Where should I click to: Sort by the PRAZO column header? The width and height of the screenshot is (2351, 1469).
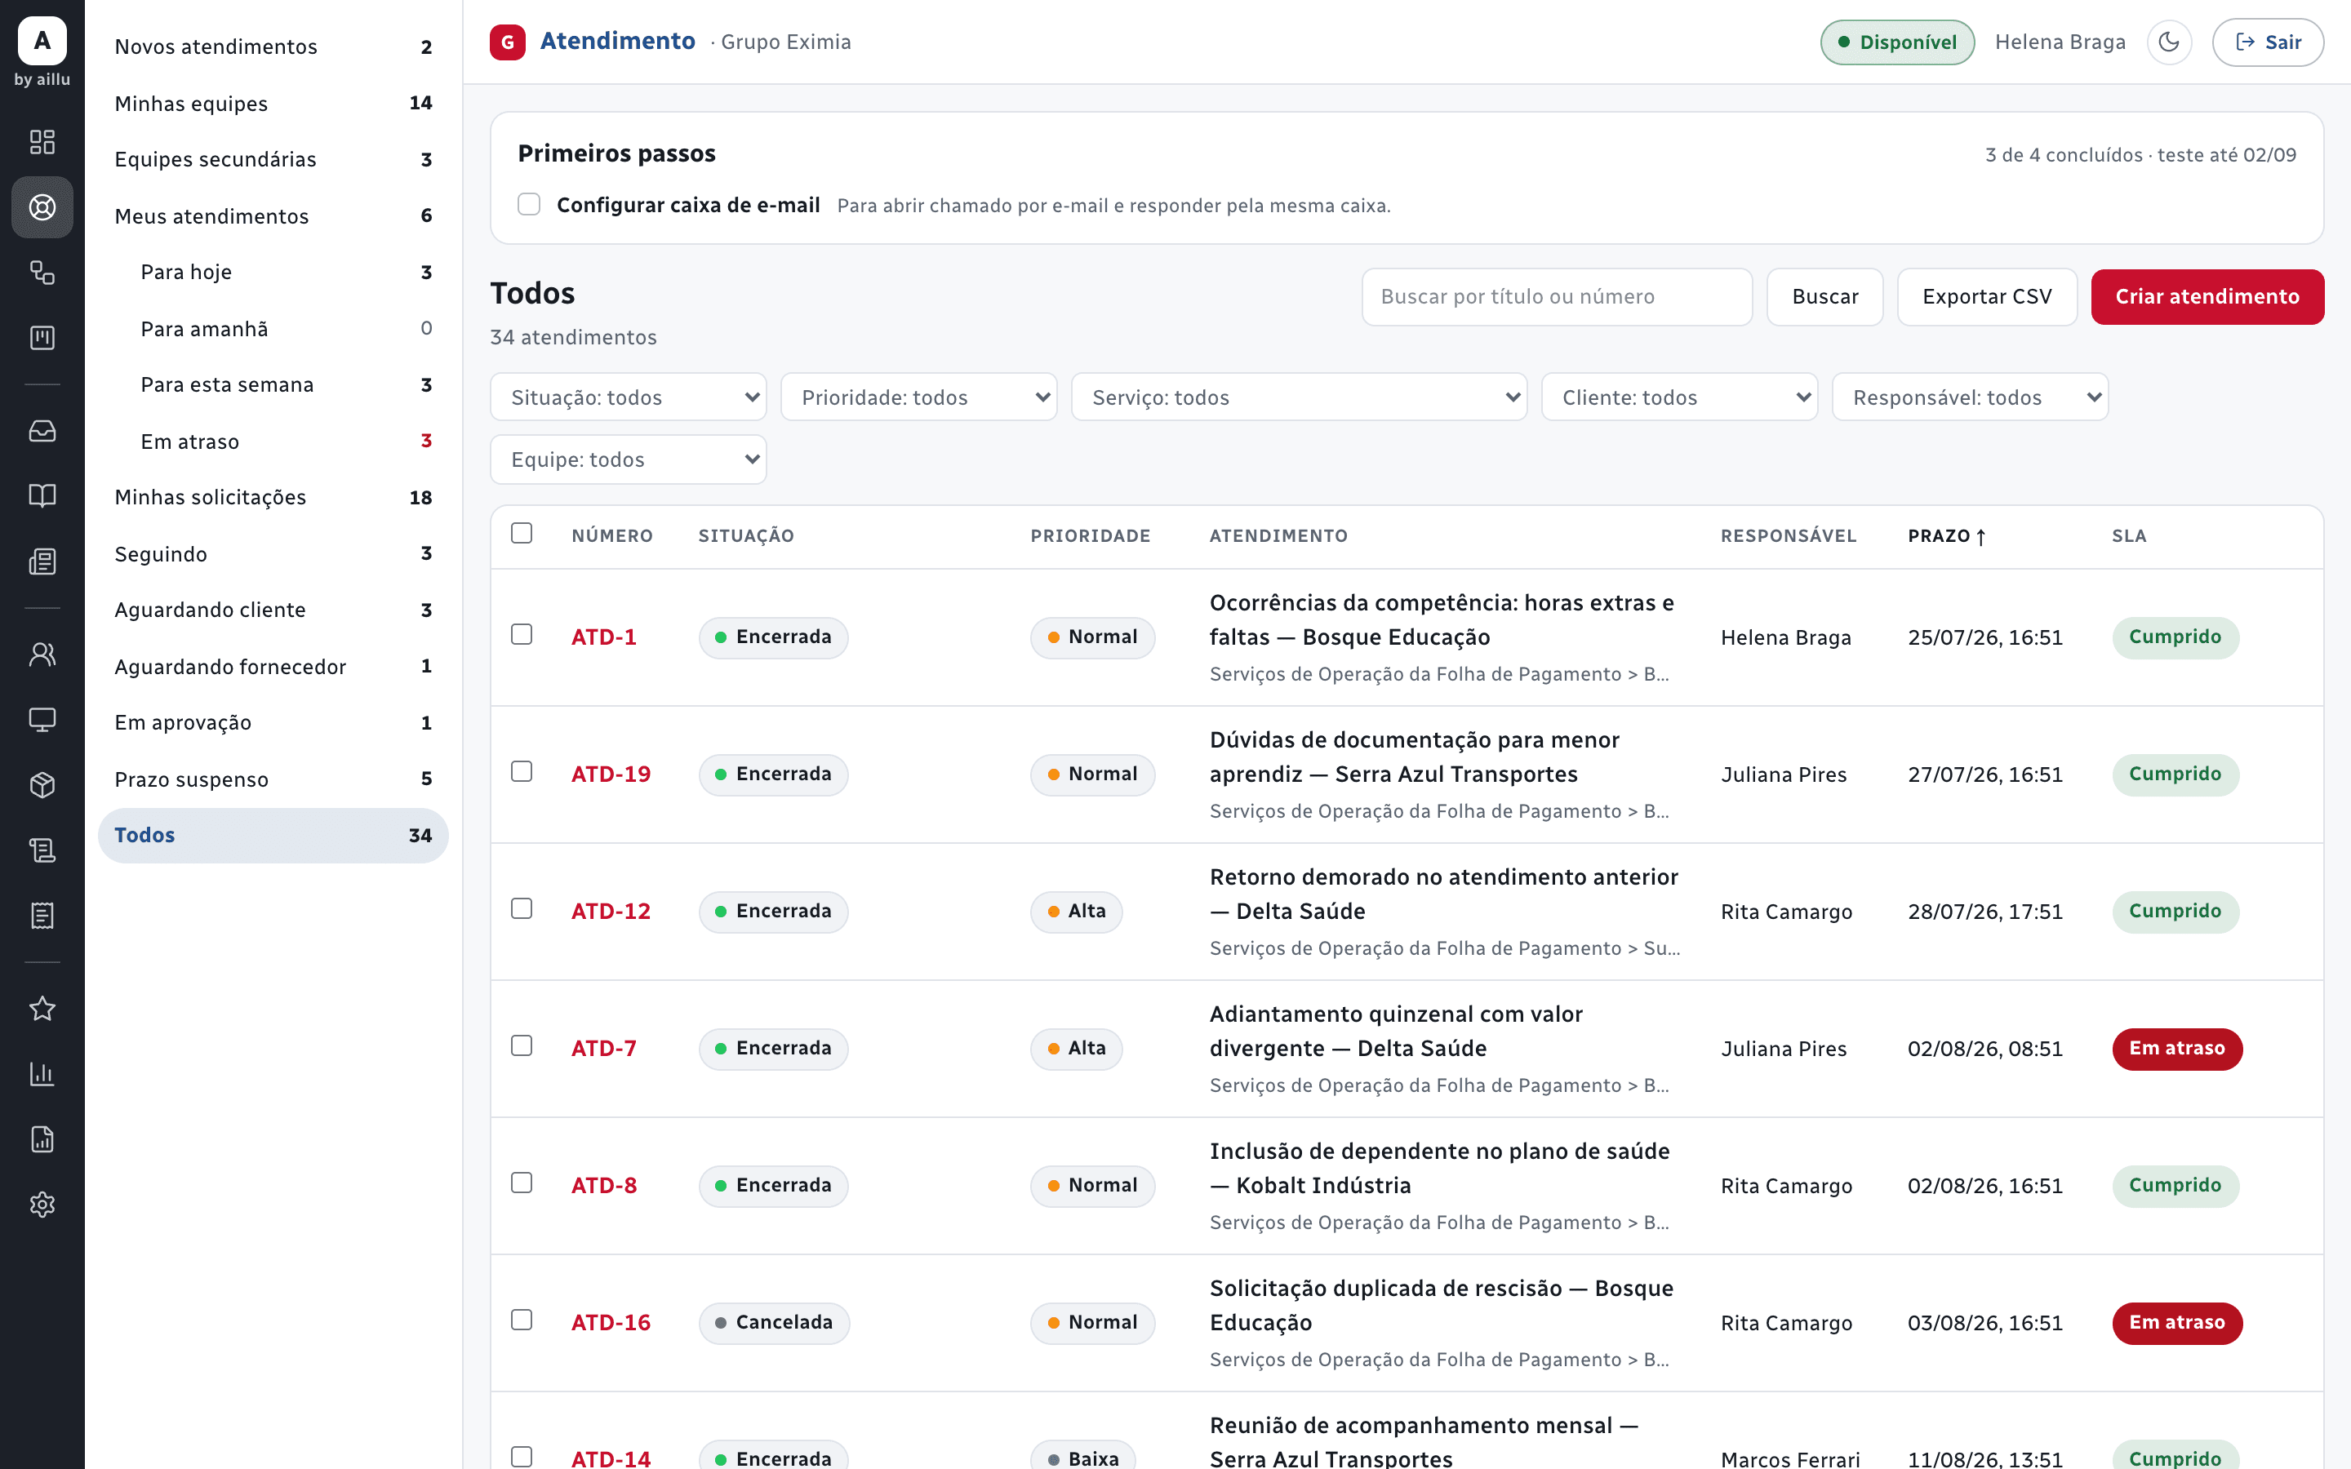(x=1947, y=535)
